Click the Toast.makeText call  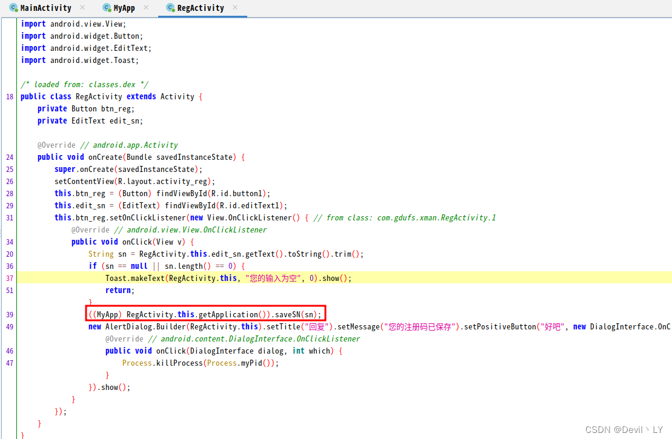click(x=135, y=279)
